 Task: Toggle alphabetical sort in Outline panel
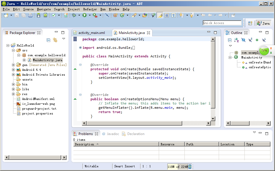tap(236, 40)
